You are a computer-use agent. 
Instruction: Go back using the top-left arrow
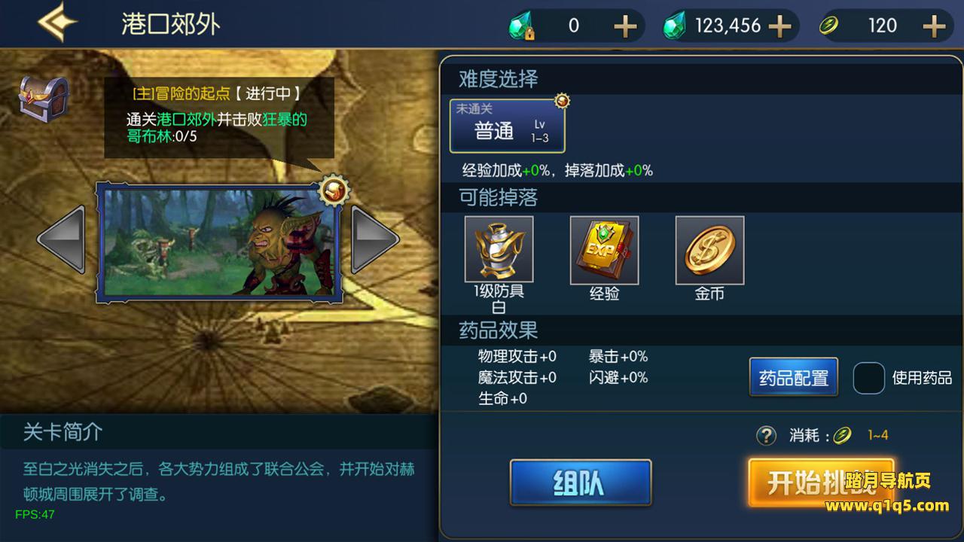click(x=58, y=23)
